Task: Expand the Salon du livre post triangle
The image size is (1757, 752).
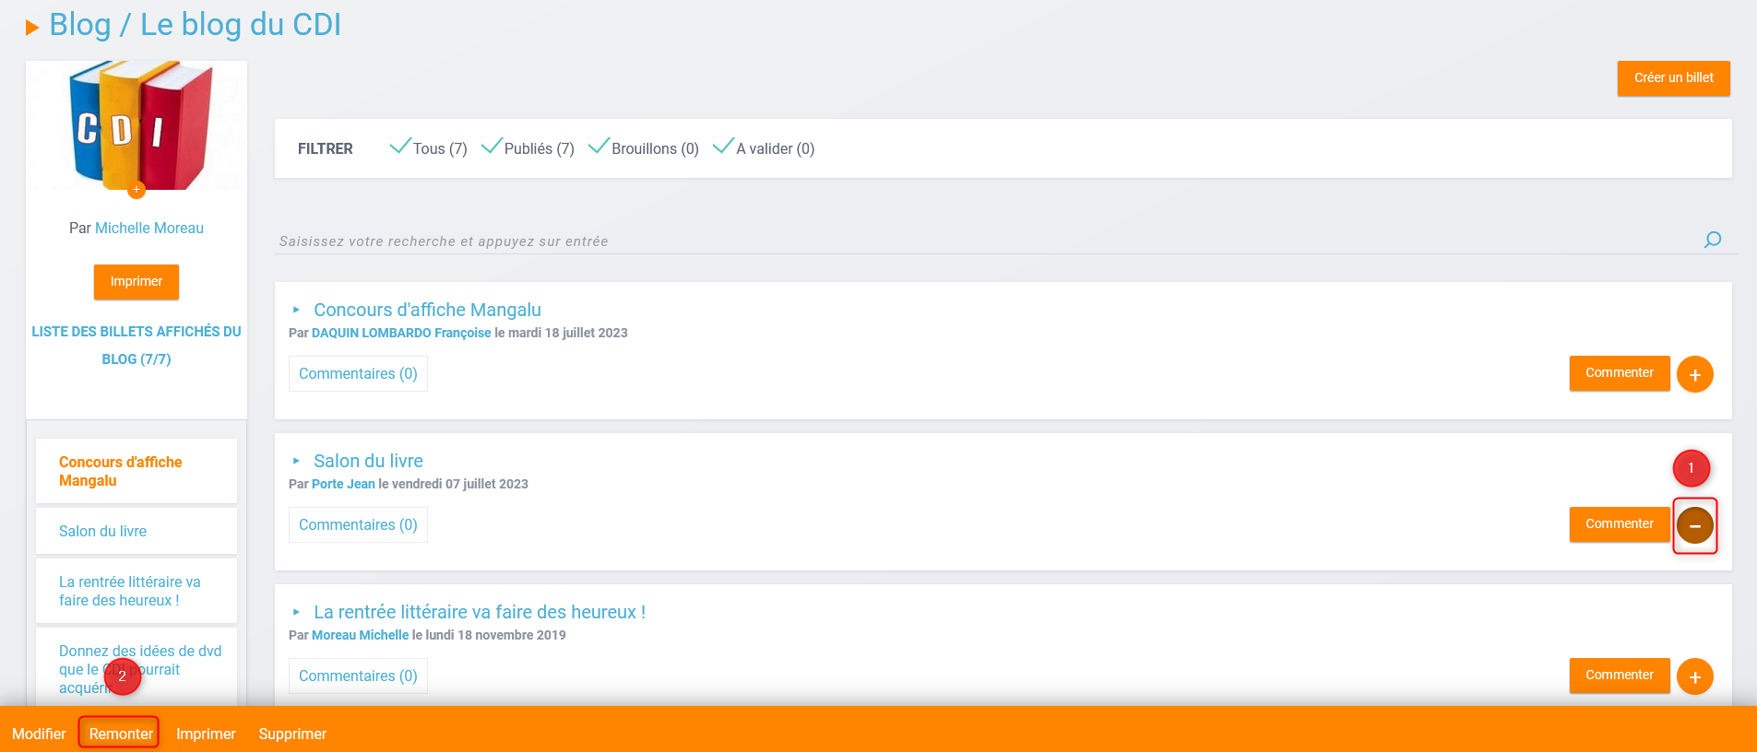Action: [296, 462]
